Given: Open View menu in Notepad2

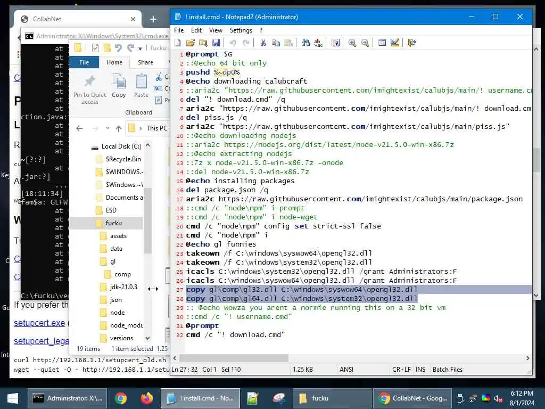Looking at the screenshot, I should (x=216, y=30).
